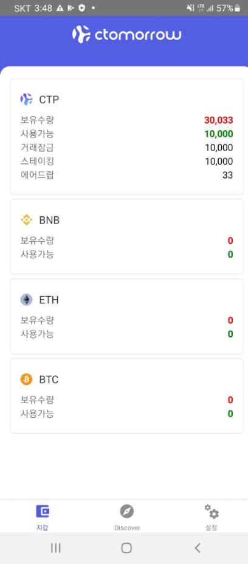Screen dimensions: 248x564
Task: Open the CTP asset card
Action: point(126,136)
